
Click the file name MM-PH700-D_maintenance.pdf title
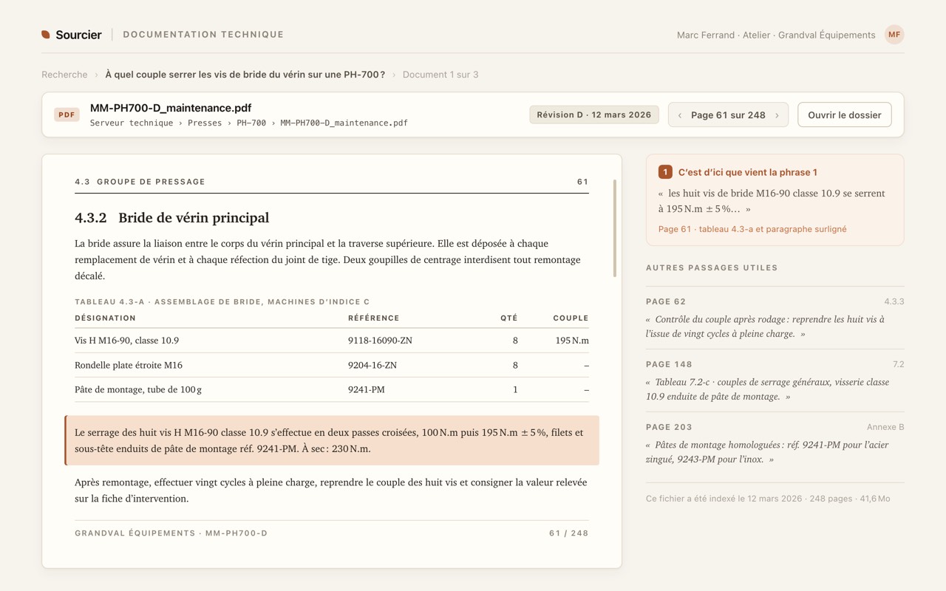pyautogui.click(x=171, y=108)
